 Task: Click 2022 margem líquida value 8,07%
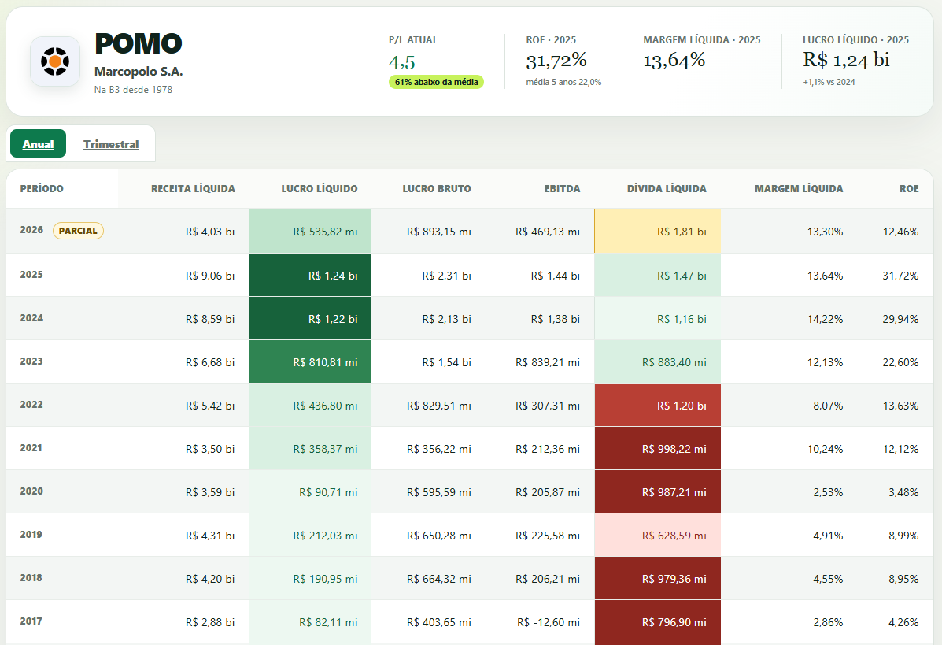click(x=828, y=406)
